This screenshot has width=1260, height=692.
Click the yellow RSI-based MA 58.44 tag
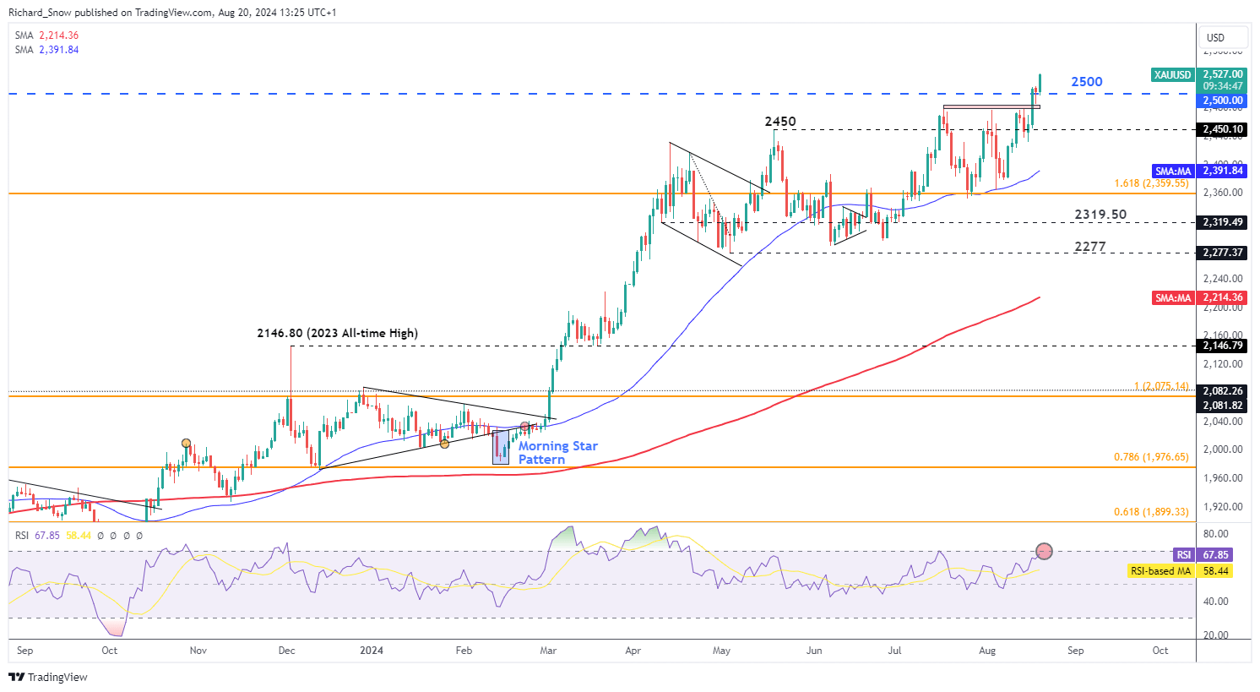click(1180, 571)
